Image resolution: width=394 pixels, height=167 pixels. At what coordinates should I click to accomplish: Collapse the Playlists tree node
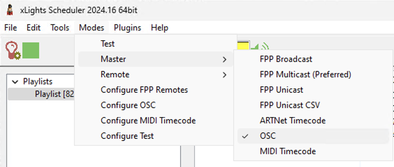tap(15, 82)
